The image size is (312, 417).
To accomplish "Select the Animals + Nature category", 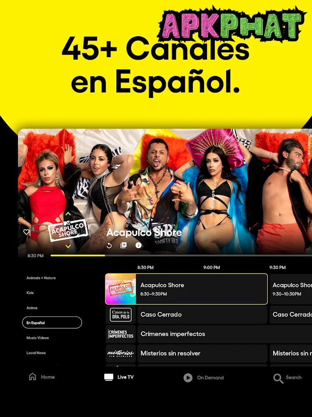I will pos(41,278).
